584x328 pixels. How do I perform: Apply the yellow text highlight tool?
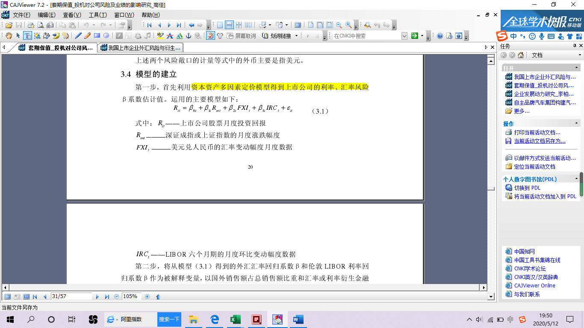click(160, 36)
